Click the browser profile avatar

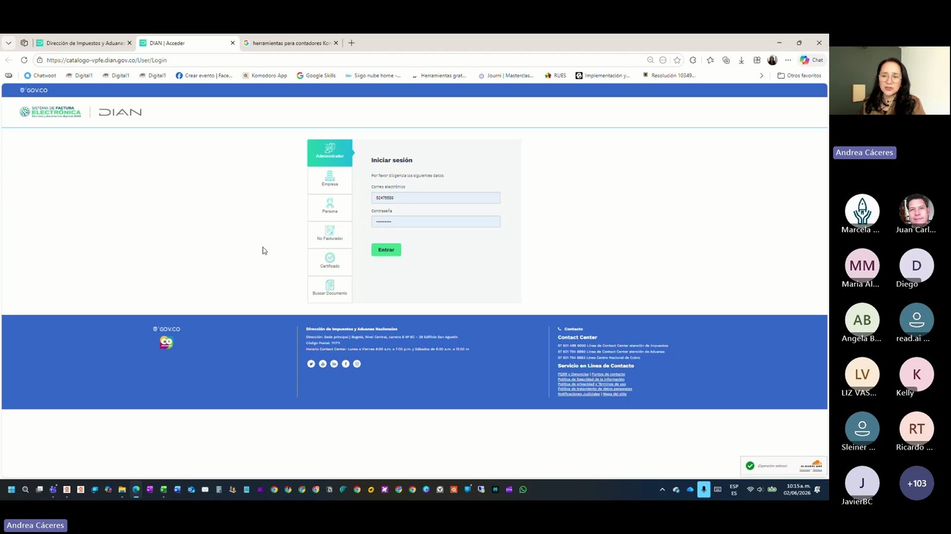pos(773,60)
